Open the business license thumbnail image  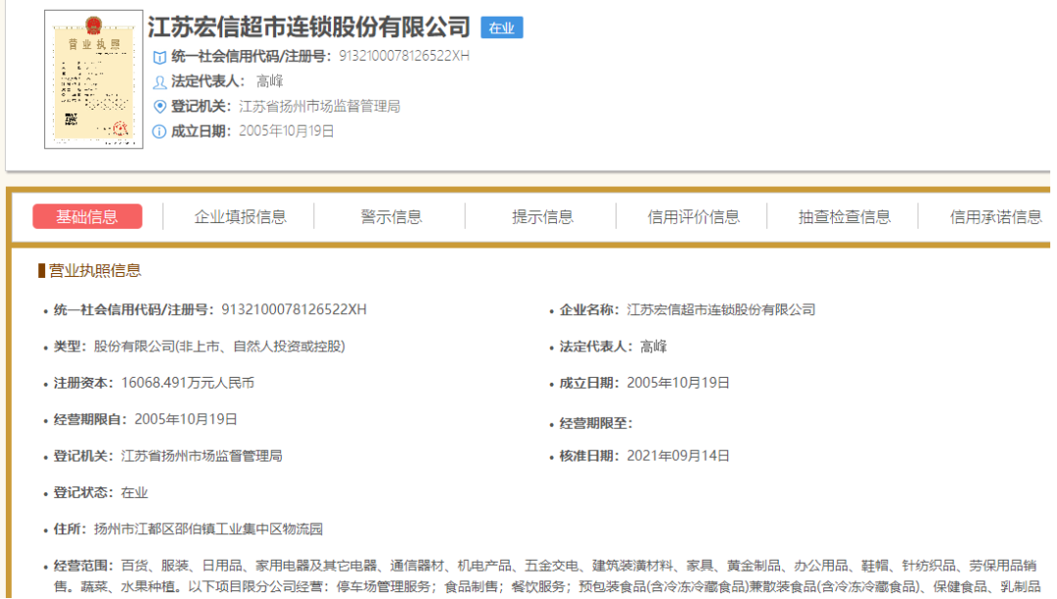coord(94,79)
